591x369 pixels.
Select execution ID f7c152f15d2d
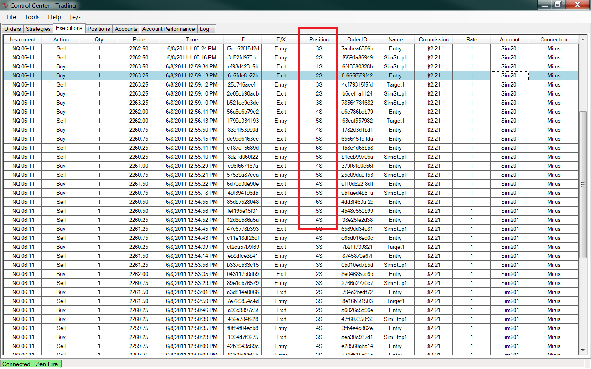click(243, 48)
